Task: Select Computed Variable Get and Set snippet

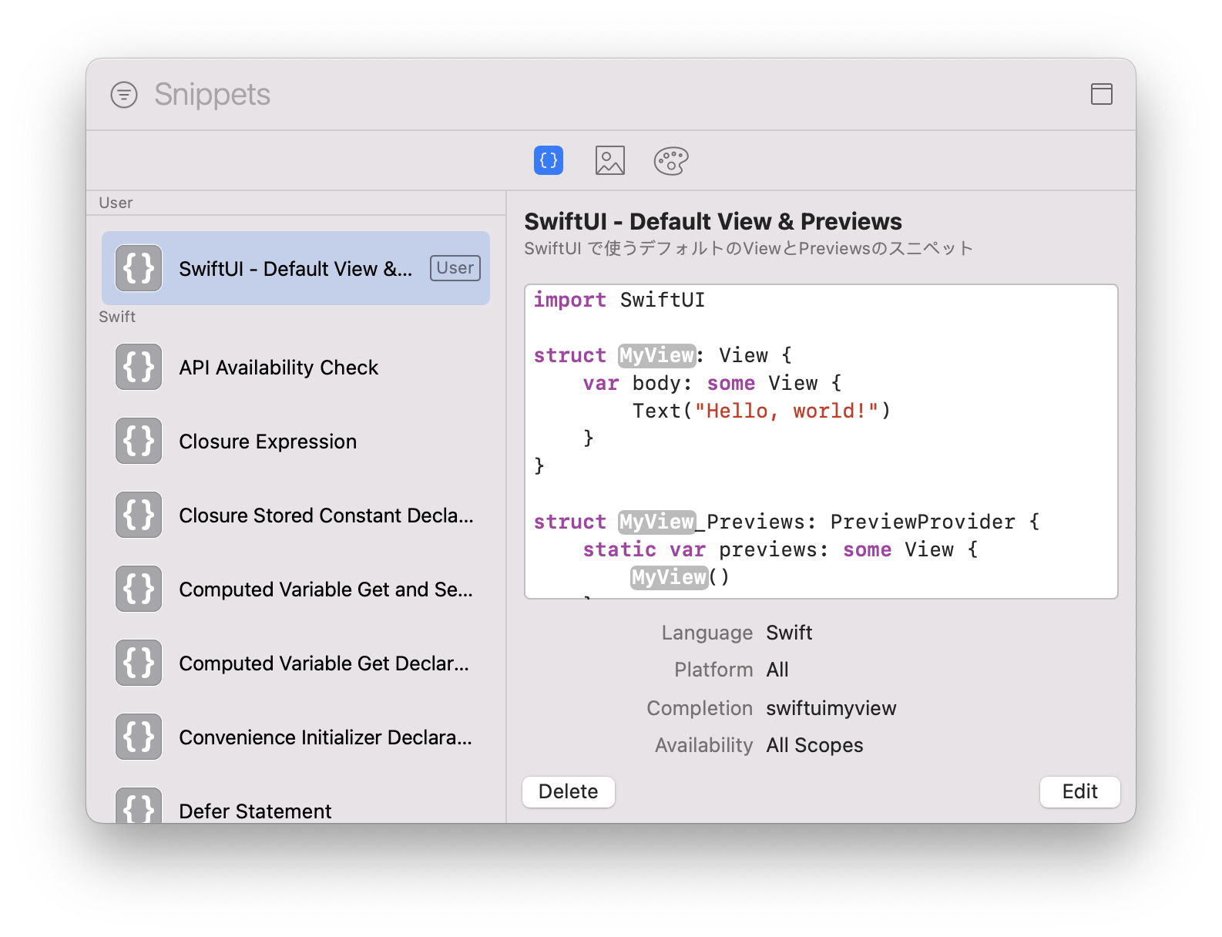Action: pyautogui.click(x=296, y=589)
